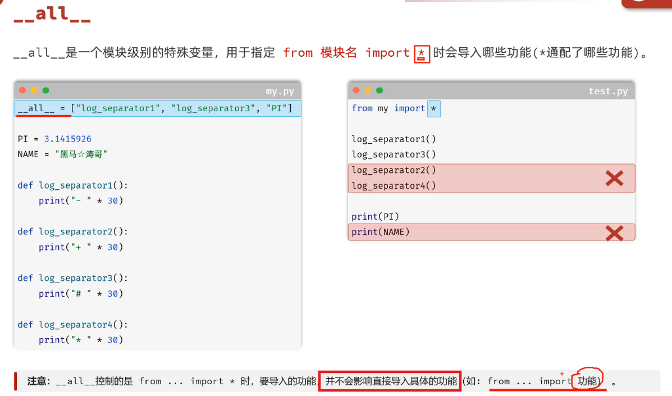Select the "PI = 3.1415926" code line

pos(54,139)
